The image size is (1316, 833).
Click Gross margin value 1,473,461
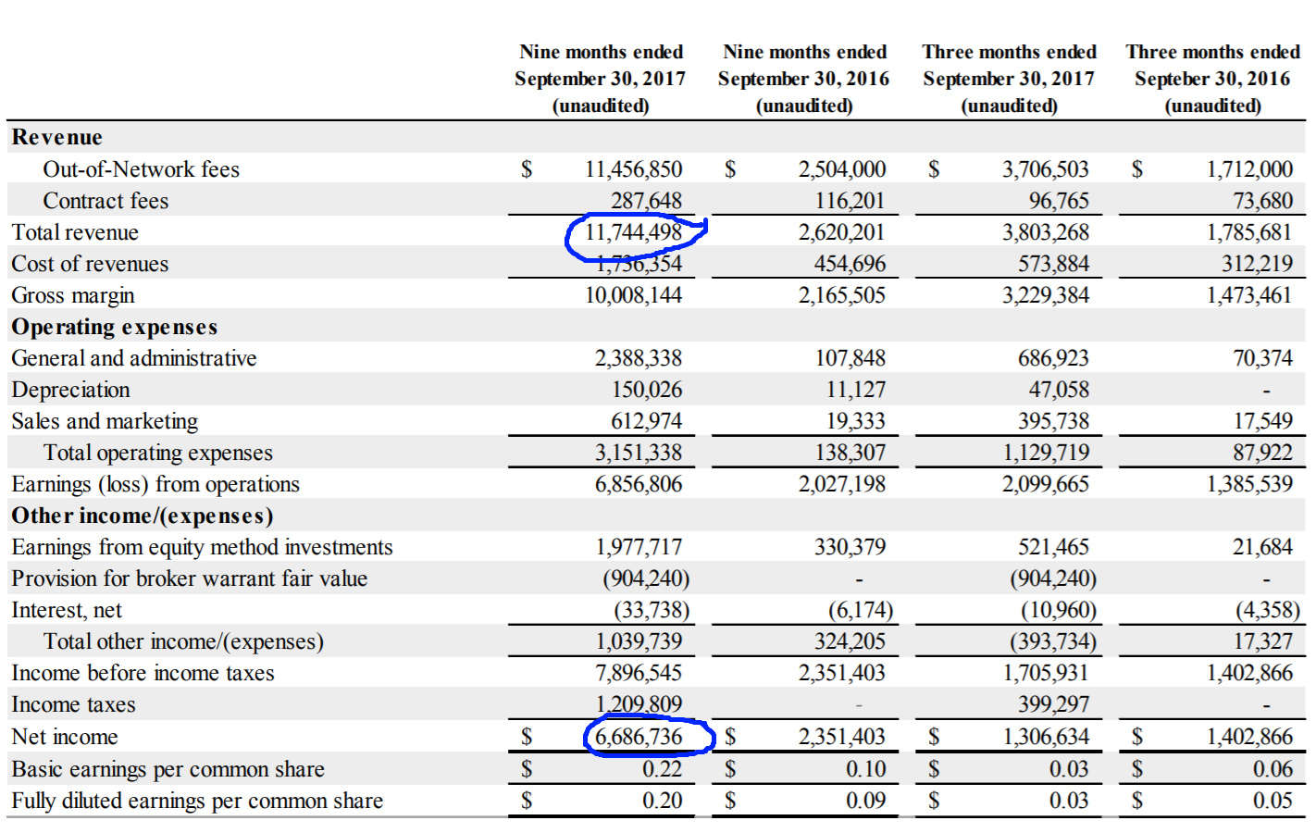[x=1249, y=295]
